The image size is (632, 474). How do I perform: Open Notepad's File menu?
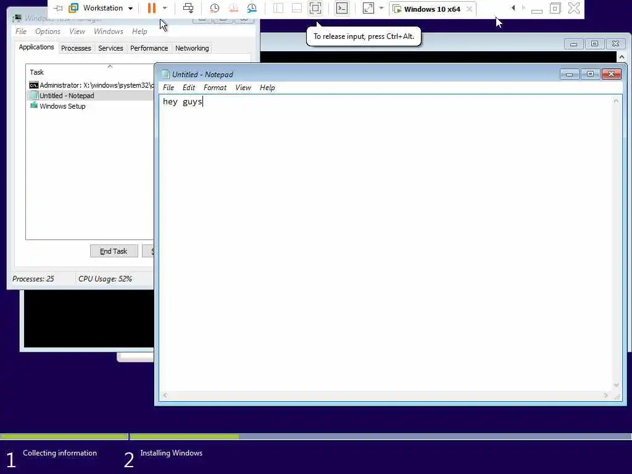pyautogui.click(x=168, y=88)
